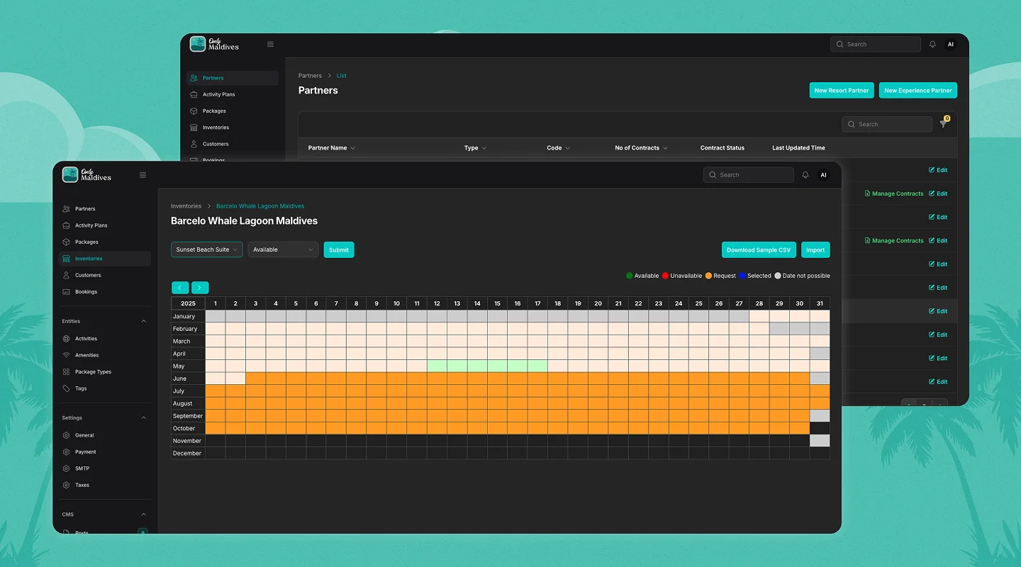
Task: Open the Sunset Beach Suite room dropdown
Action: pos(206,249)
